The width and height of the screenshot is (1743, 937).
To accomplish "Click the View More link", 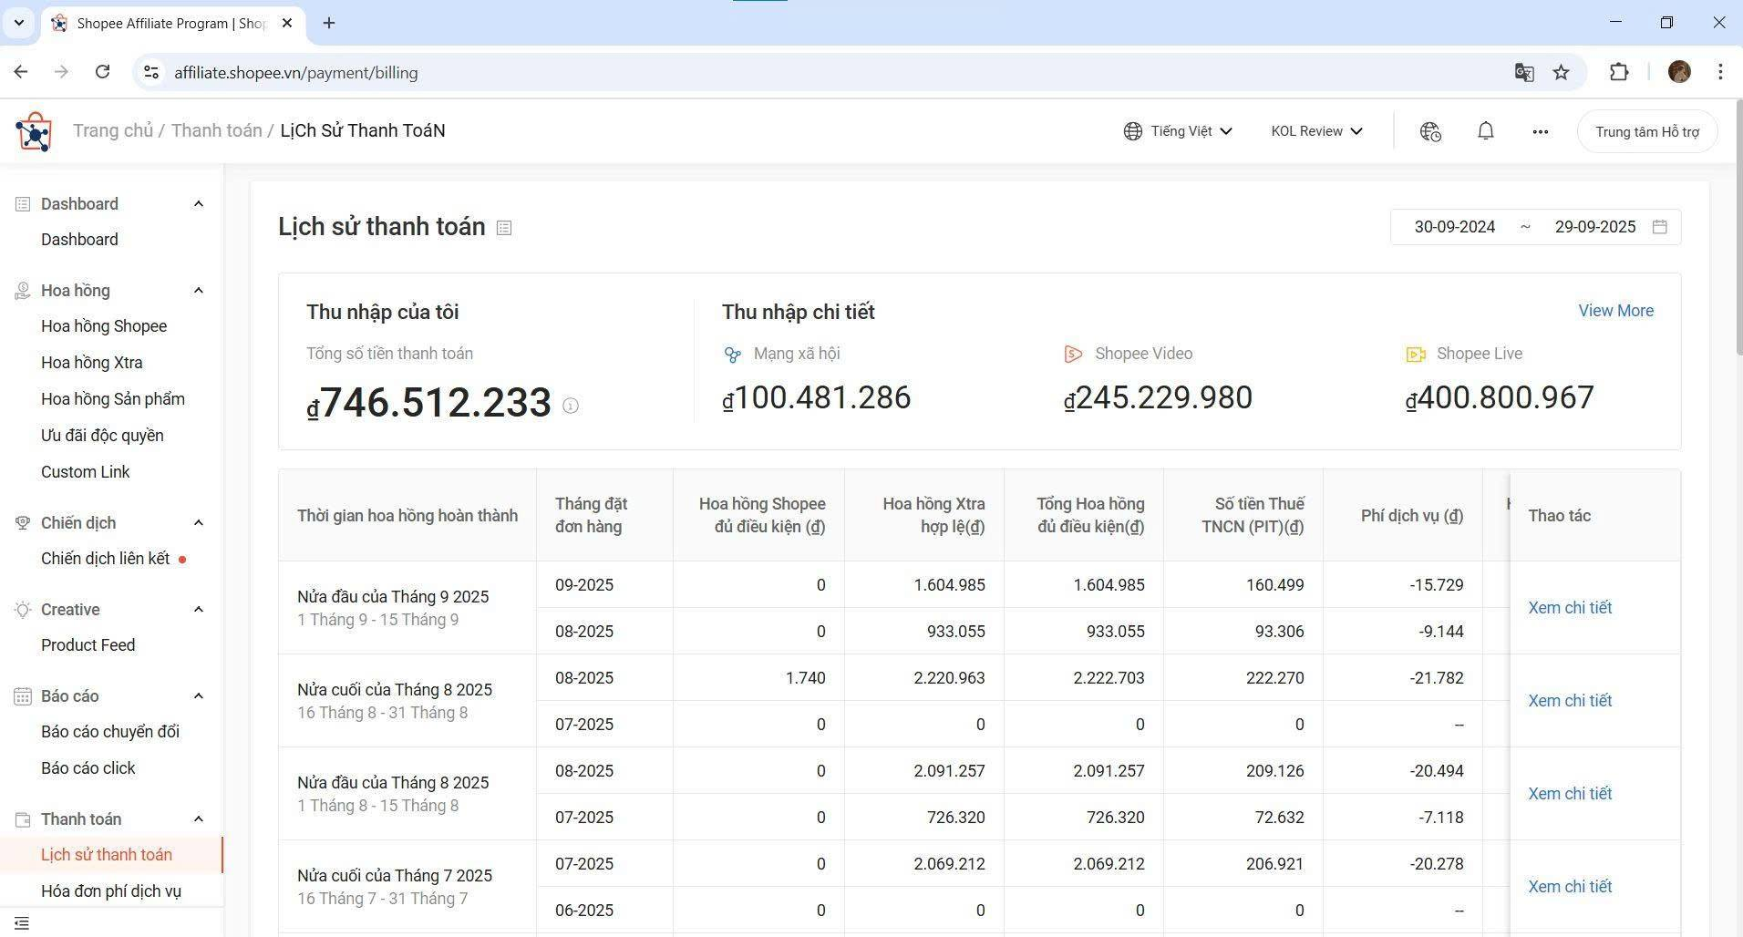I will [x=1615, y=311].
